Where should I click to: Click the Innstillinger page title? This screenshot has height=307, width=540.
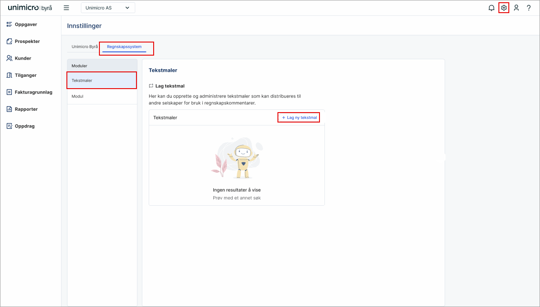pyautogui.click(x=85, y=26)
